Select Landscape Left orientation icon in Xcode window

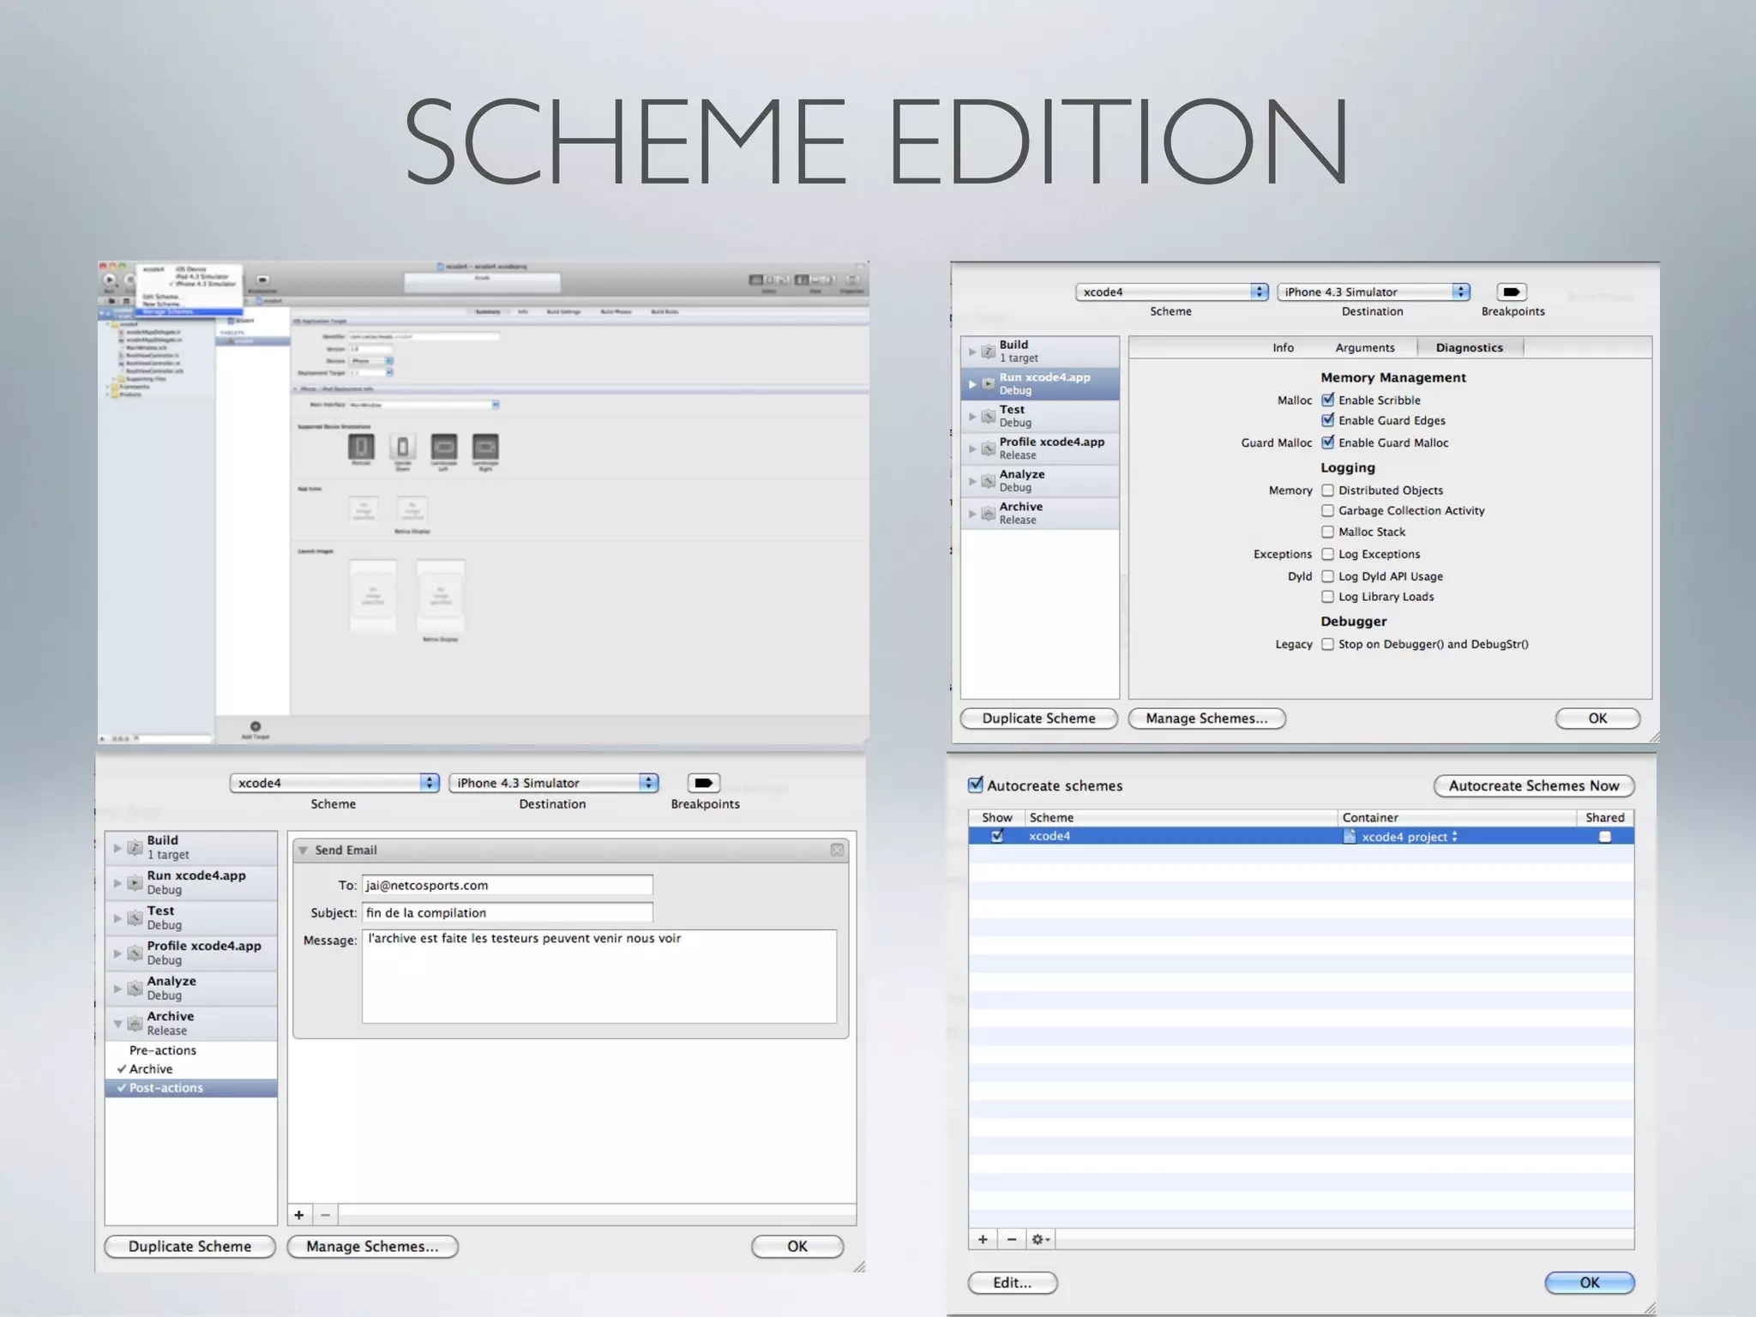point(443,447)
